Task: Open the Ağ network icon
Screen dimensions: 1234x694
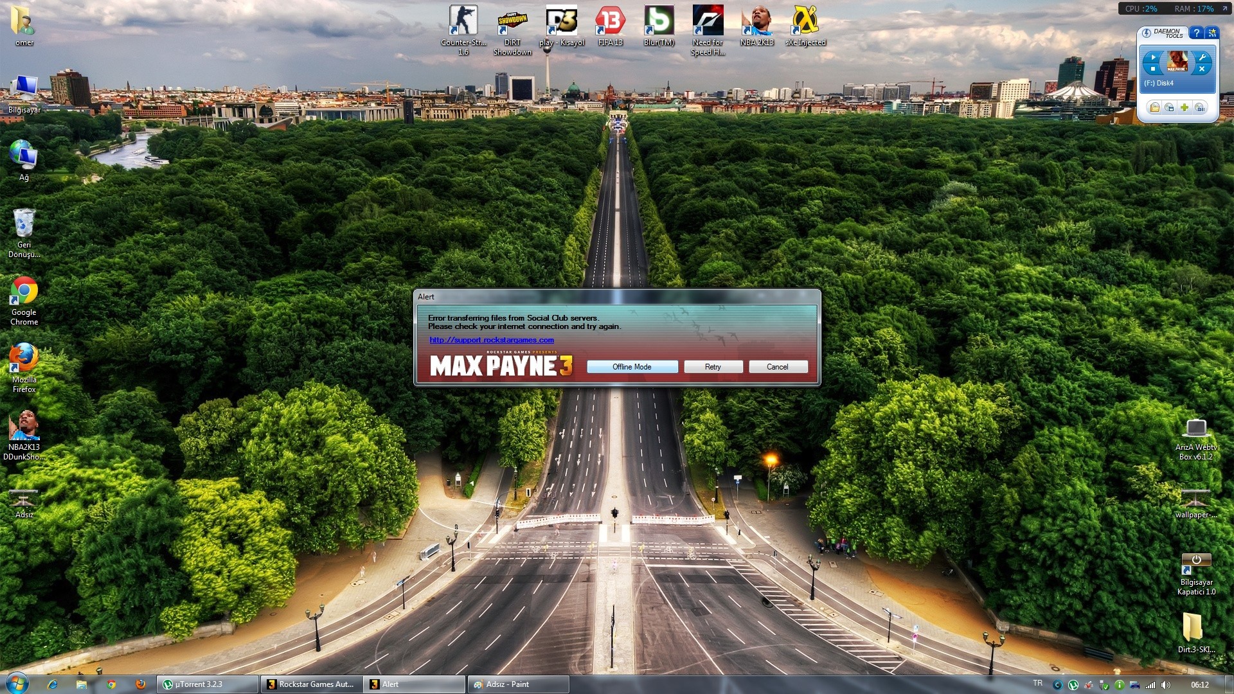Action: 24,161
